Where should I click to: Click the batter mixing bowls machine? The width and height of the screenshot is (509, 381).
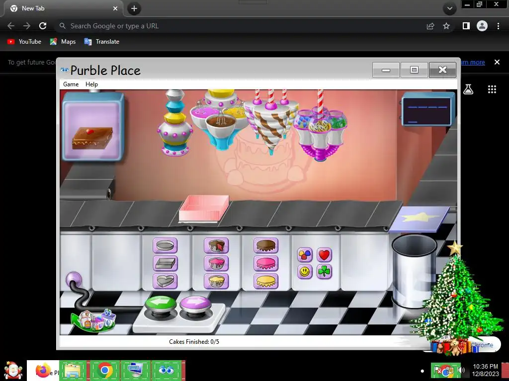pos(220,119)
